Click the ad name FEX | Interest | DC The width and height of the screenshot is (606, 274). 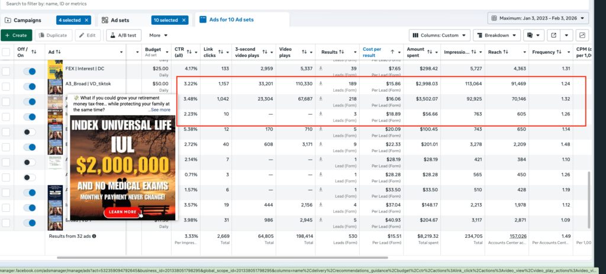(x=85, y=69)
